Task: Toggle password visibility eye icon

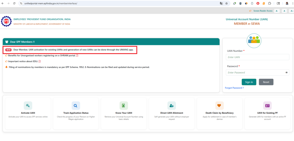Action: [x=287, y=73]
